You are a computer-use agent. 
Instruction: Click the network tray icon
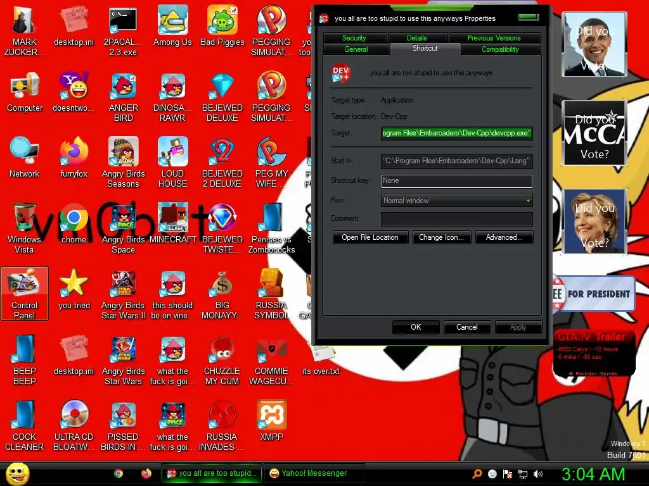523,474
